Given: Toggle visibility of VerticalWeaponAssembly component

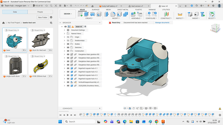Looking at the screenshot, I should coord(68,82).
